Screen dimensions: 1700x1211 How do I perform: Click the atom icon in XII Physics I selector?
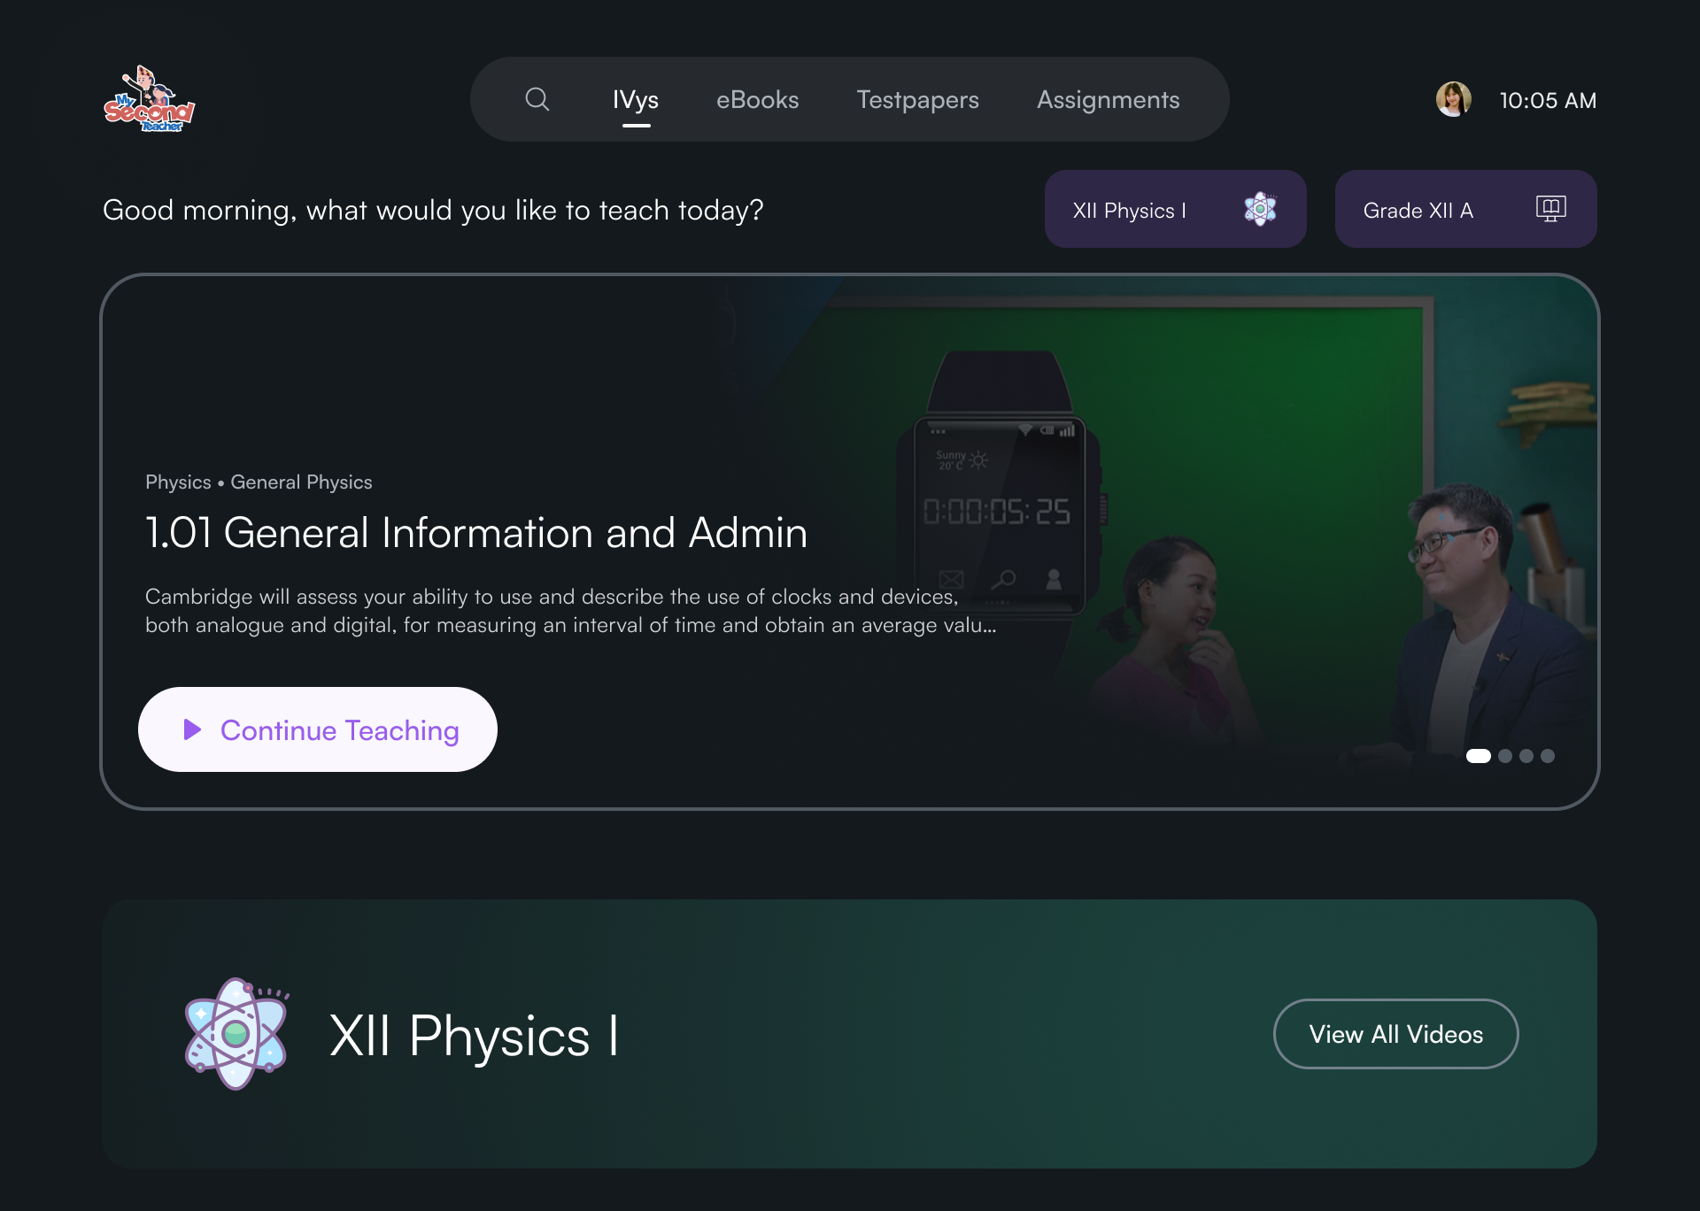tap(1260, 210)
